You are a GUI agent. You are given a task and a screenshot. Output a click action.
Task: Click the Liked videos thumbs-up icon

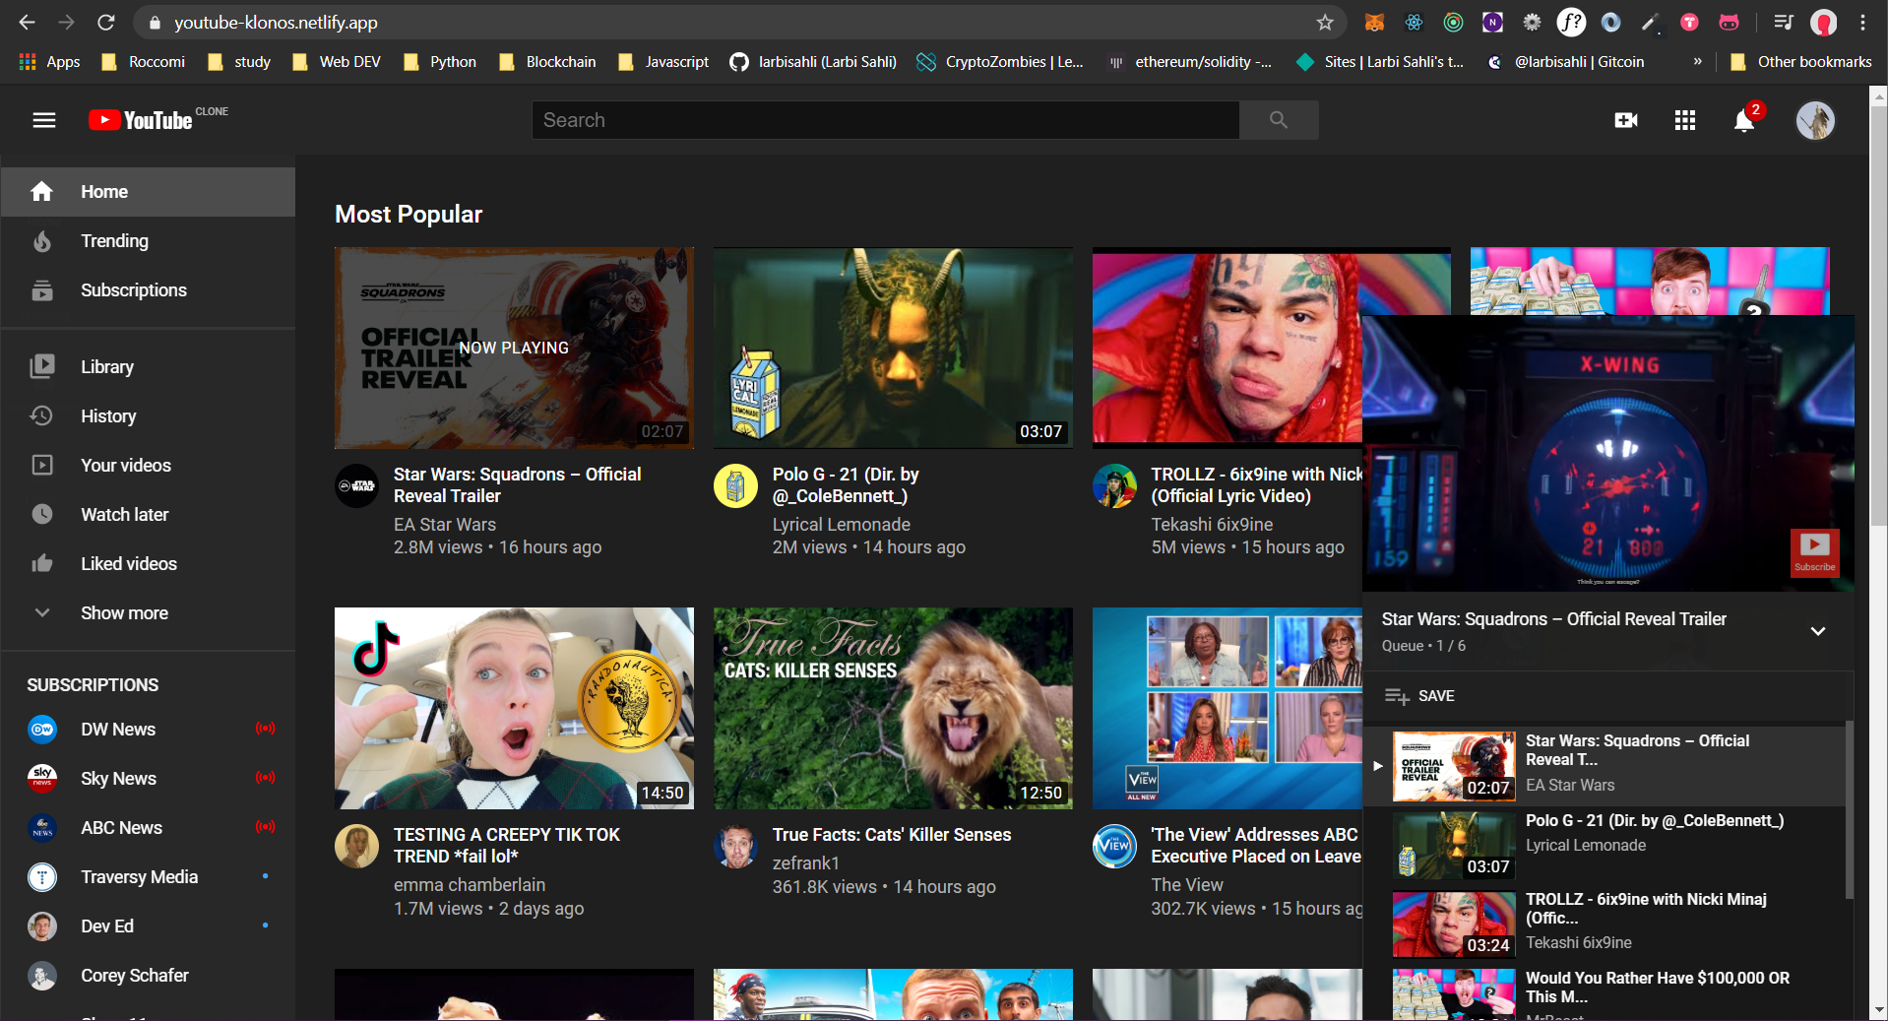point(41,563)
